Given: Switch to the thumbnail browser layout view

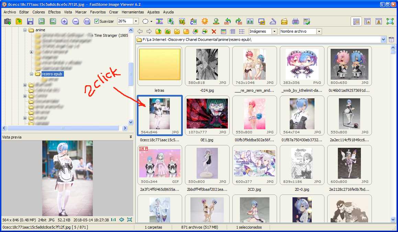Looking at the screenshot, I should coord(356,22).
